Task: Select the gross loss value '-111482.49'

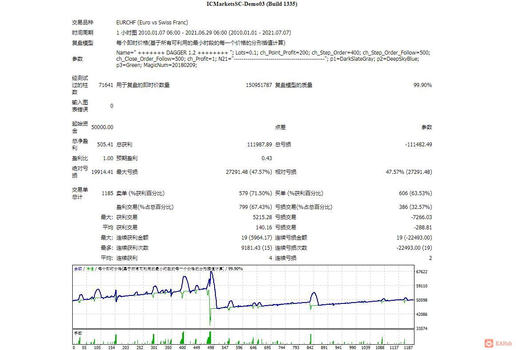Action: [x=418, y=145]
